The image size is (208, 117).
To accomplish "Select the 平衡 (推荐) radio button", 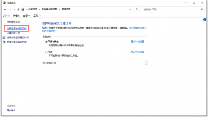I will [x=46, y=42].
